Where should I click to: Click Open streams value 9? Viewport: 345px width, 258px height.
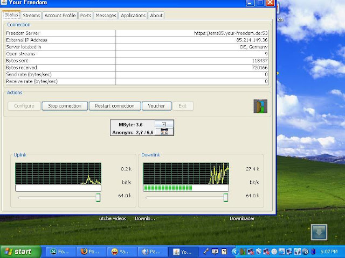[266, 54]
